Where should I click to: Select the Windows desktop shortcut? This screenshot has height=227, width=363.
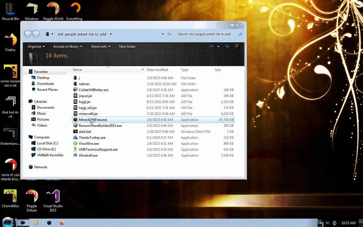coord(31,12)
